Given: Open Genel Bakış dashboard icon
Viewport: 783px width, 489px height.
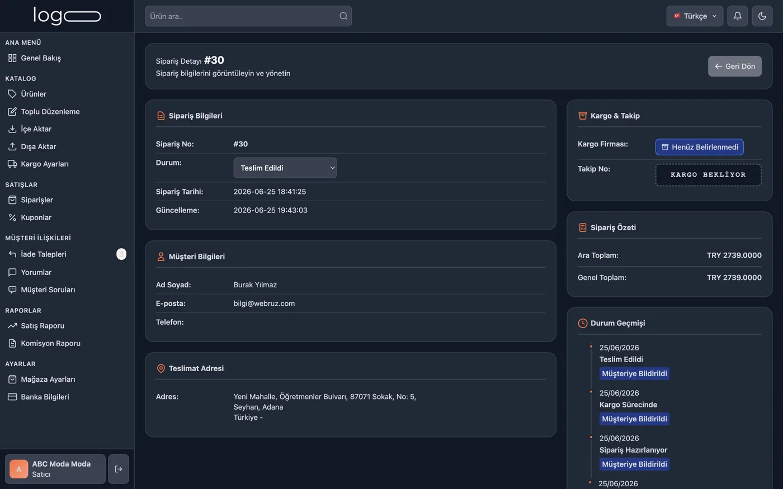Looking at the screenshot, I should pyautogui.click(x=12, y=58).
